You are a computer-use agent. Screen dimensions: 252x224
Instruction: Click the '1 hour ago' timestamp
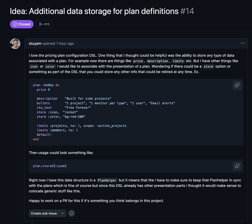pyautogui.click(x=65, y=43)
